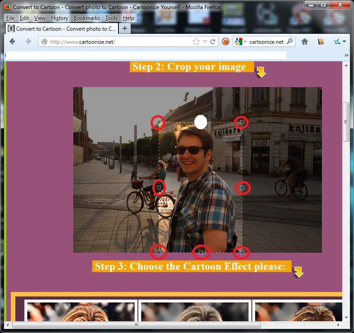The width and height of the screenshot is (354, 333).
Task: Click the vertical scrollbar thumb
Action: (x=346, y=122)
